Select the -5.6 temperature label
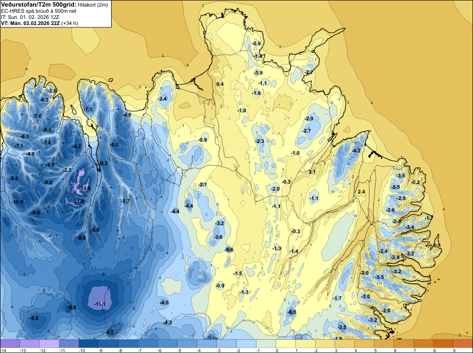This screenshot has width=473, height=353. point(229,250)
